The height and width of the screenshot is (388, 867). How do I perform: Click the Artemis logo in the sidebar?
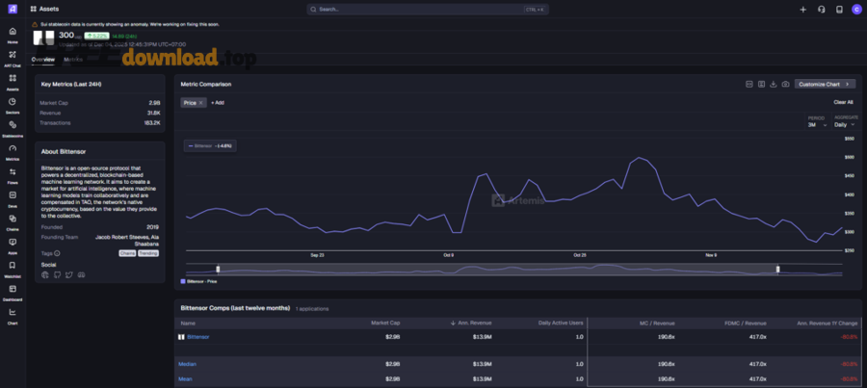[x=13, y=9]
